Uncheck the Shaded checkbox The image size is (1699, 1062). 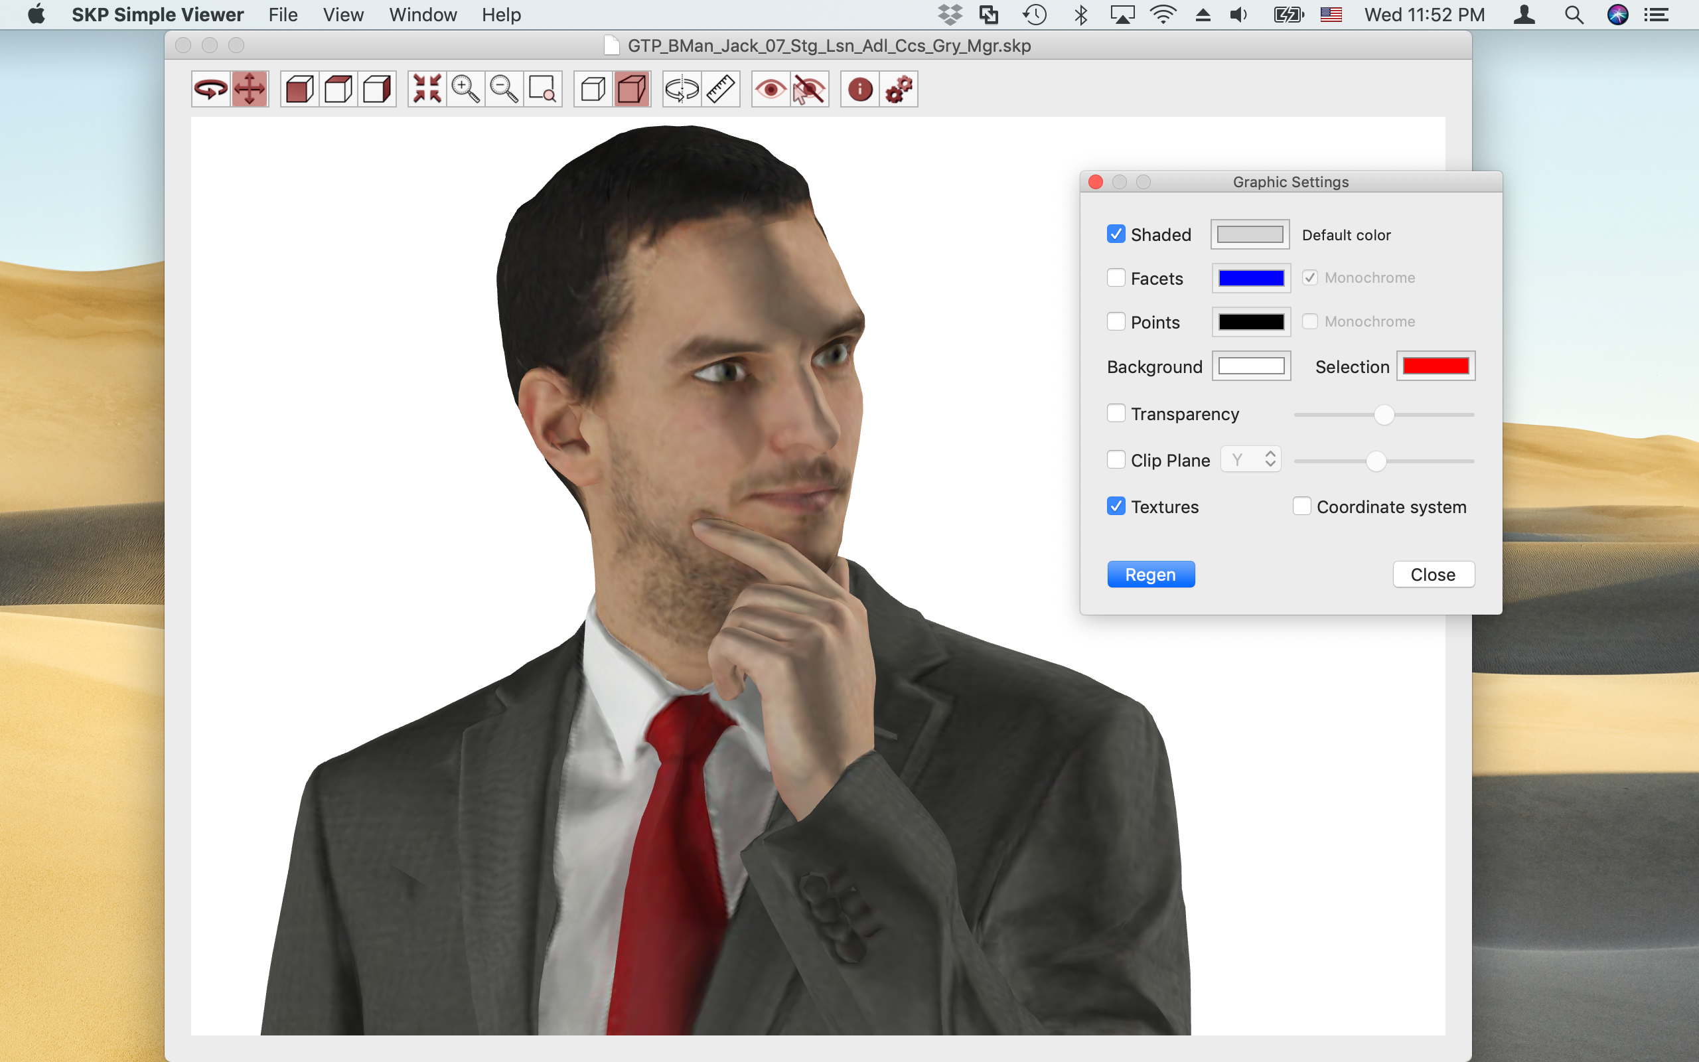1116,234
